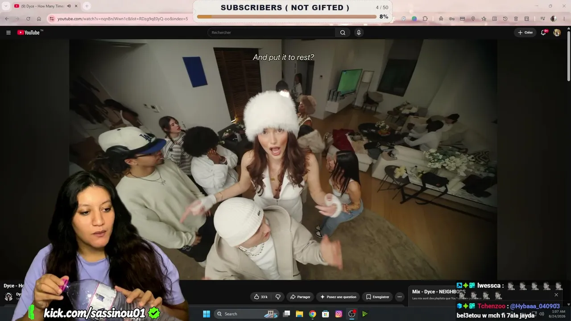The width and height of the screenshot is (571, 321).
Task: Save video with Enregistrer button
Action: [x=377, y=297]
